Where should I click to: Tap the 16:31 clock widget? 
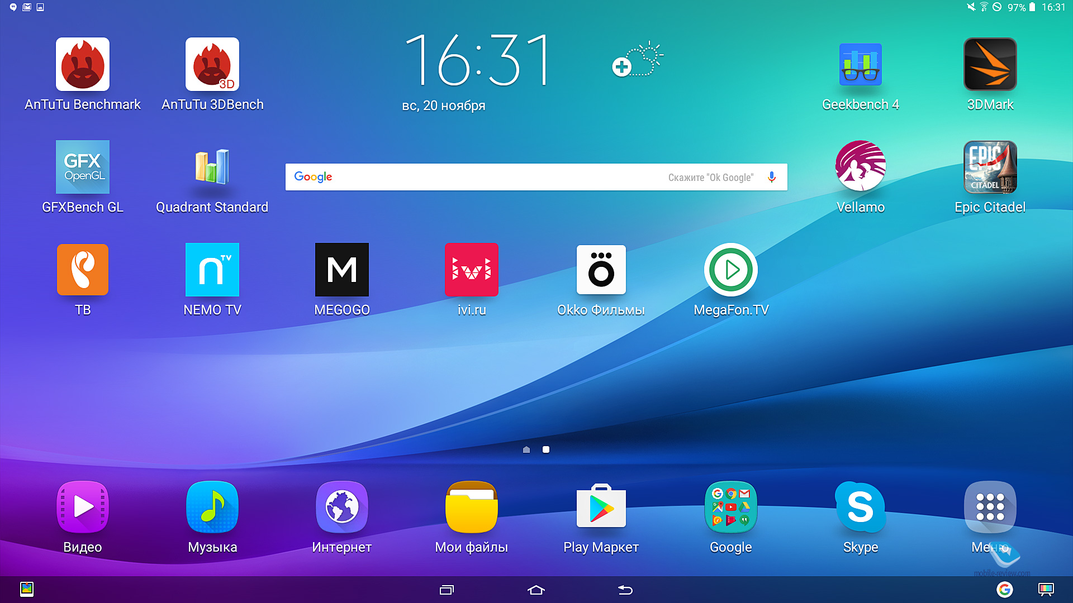478,60
